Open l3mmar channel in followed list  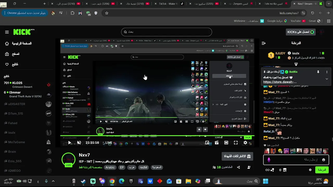click(x=27, y=94)
